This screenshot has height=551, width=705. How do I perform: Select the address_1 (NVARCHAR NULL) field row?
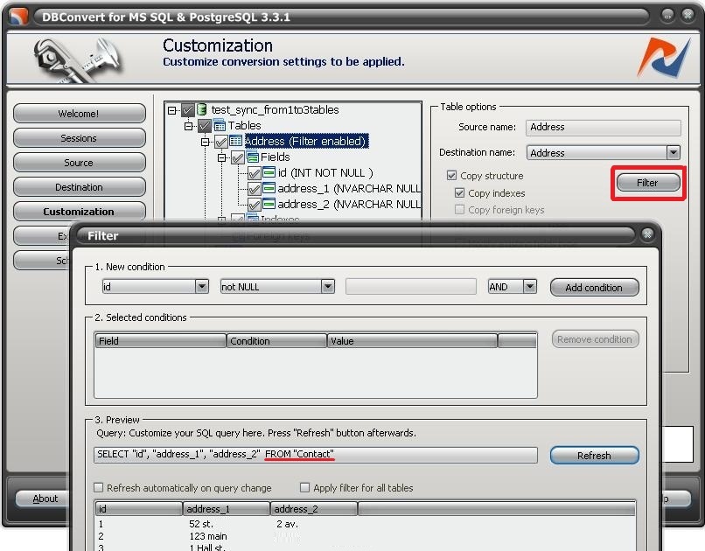click(x=349, y=188)
